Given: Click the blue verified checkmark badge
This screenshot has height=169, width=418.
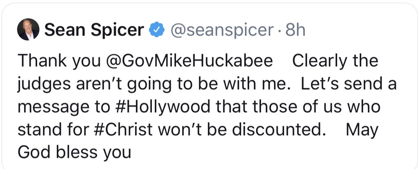Looking at the screenshot, I should (157, 30).
